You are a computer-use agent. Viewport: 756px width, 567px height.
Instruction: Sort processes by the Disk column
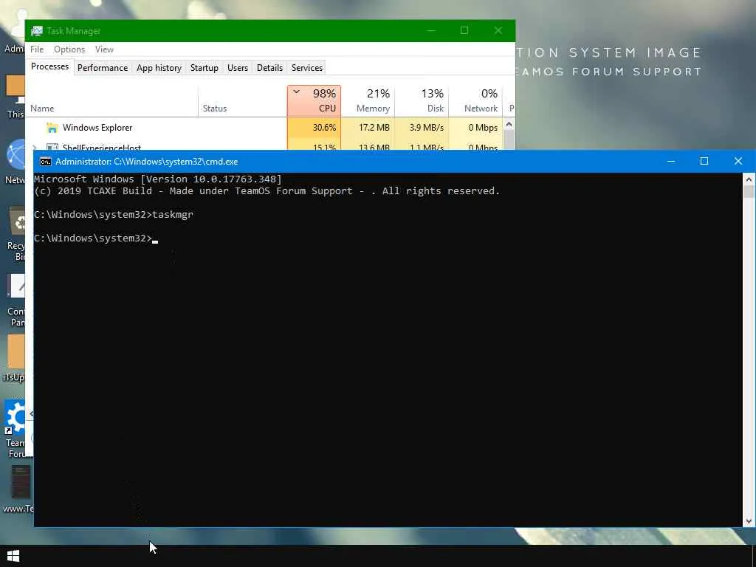click(x=422, y=100)
